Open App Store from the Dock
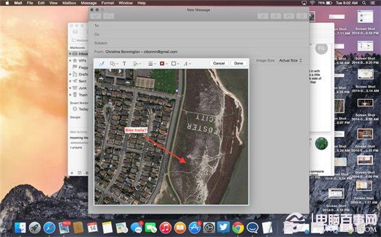 tap(195, 227)
